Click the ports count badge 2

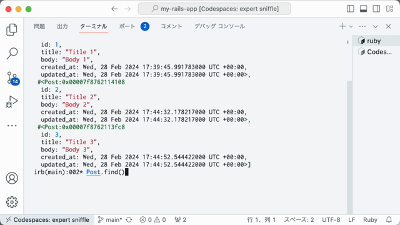pos(145,26)
